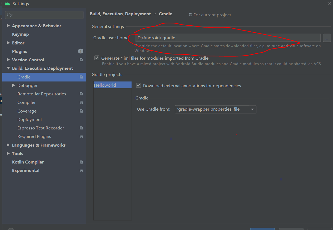Click the green Android icon in the Settings title bar

coord(7,4)
